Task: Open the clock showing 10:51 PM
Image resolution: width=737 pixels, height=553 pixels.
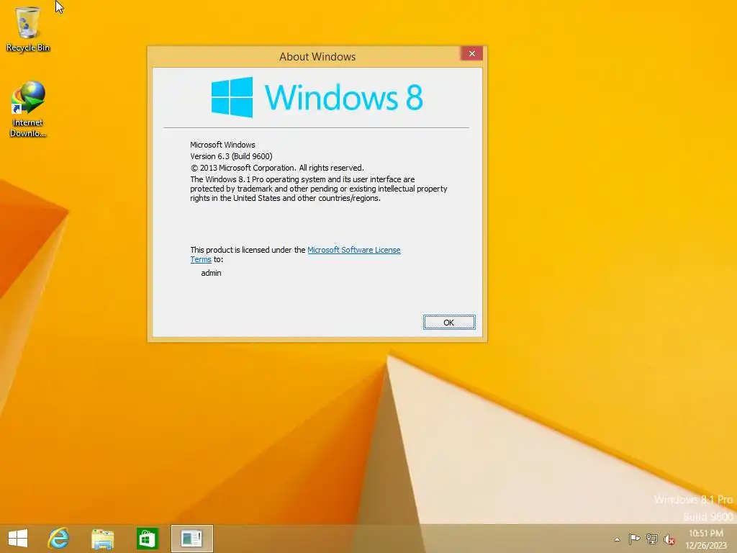Action: point(706,539)
